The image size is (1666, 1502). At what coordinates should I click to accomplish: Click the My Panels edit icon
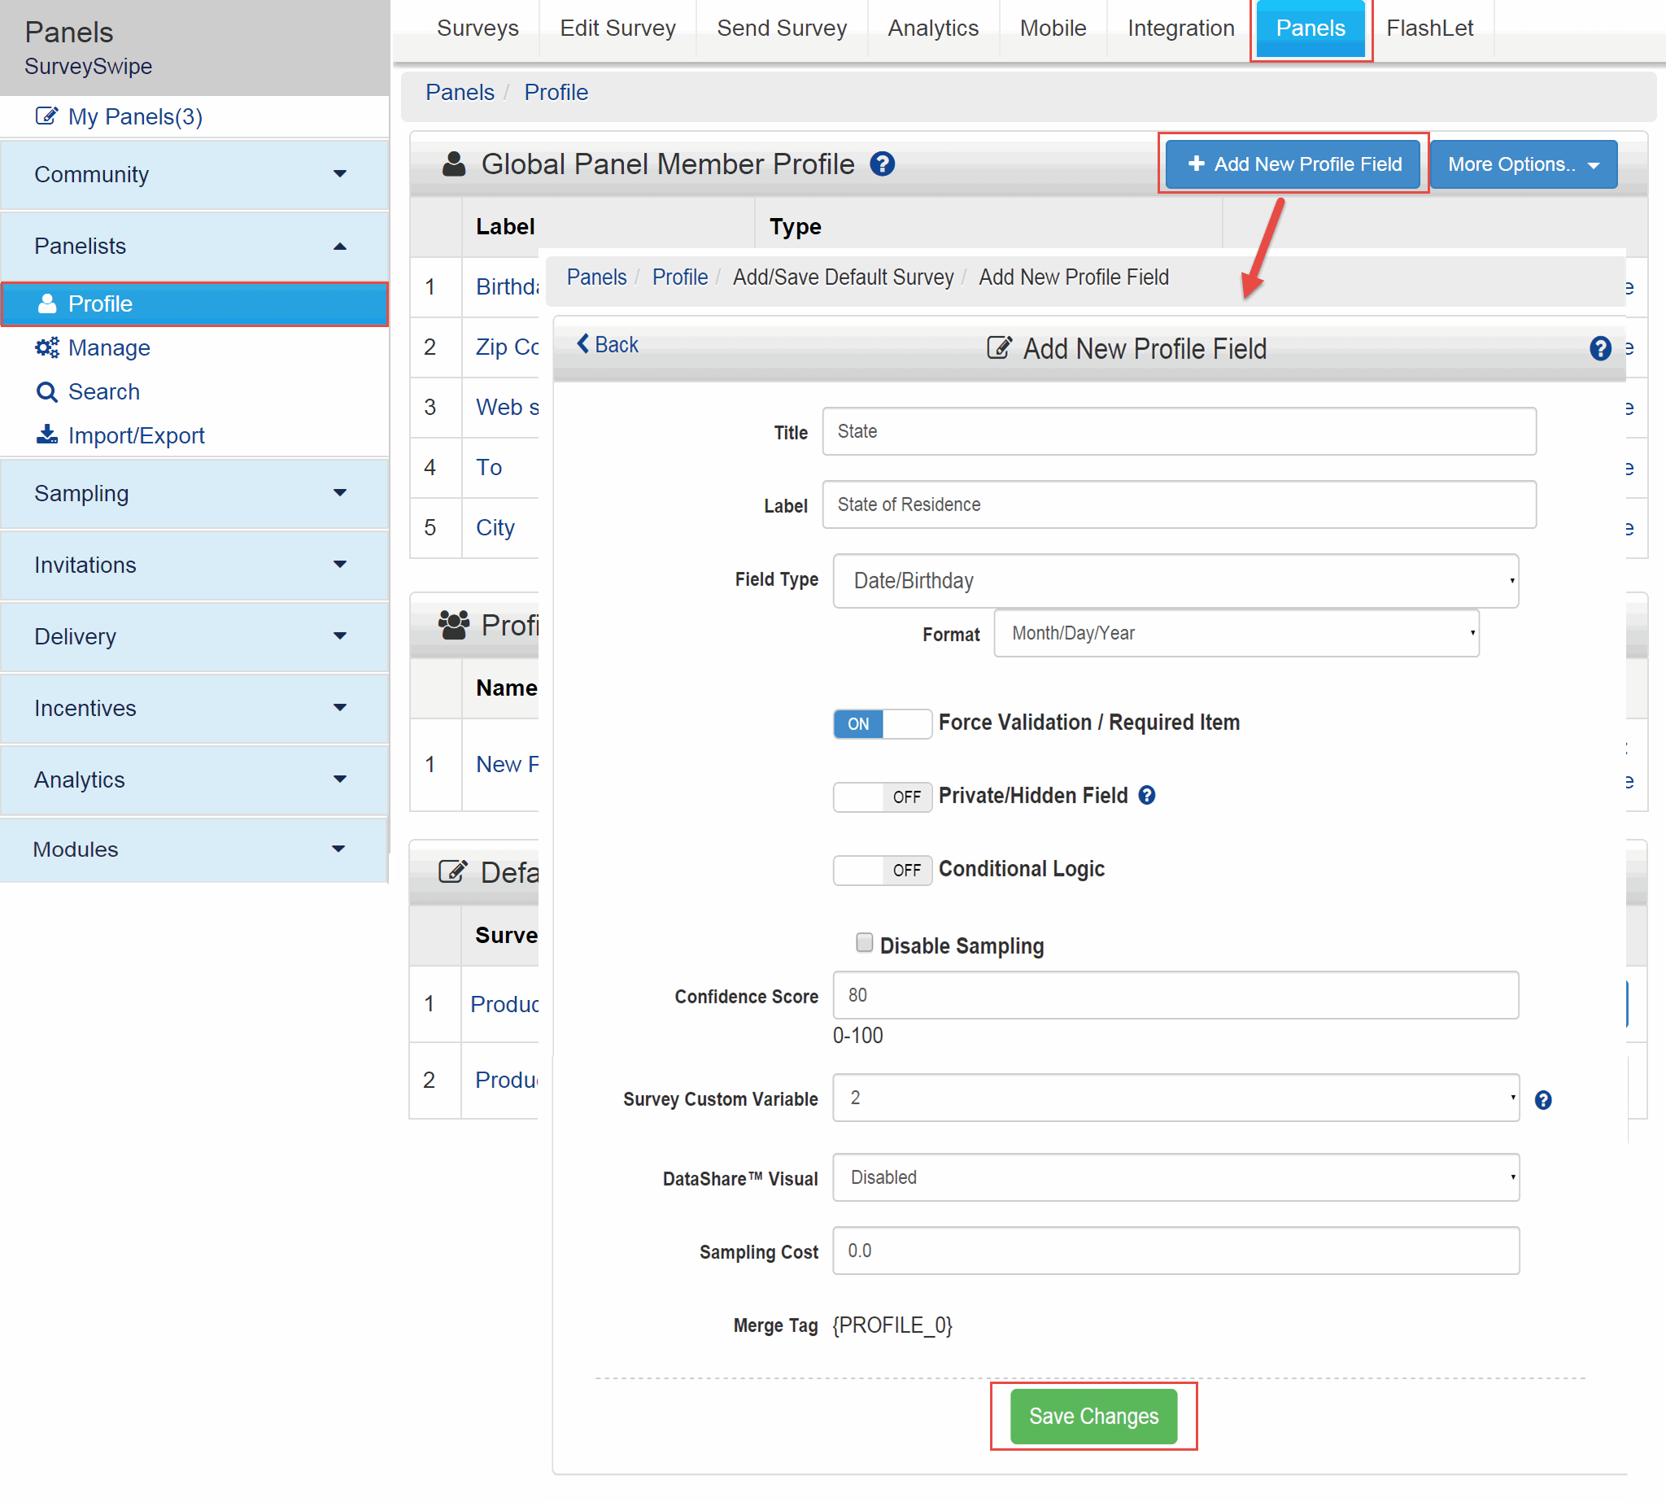(x=47, y=116)
